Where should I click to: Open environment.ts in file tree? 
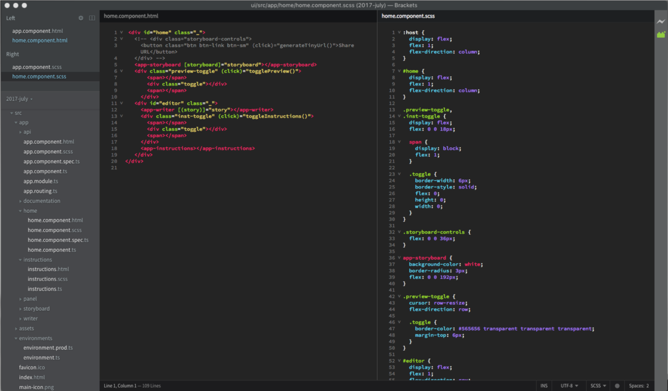point(42,358)
